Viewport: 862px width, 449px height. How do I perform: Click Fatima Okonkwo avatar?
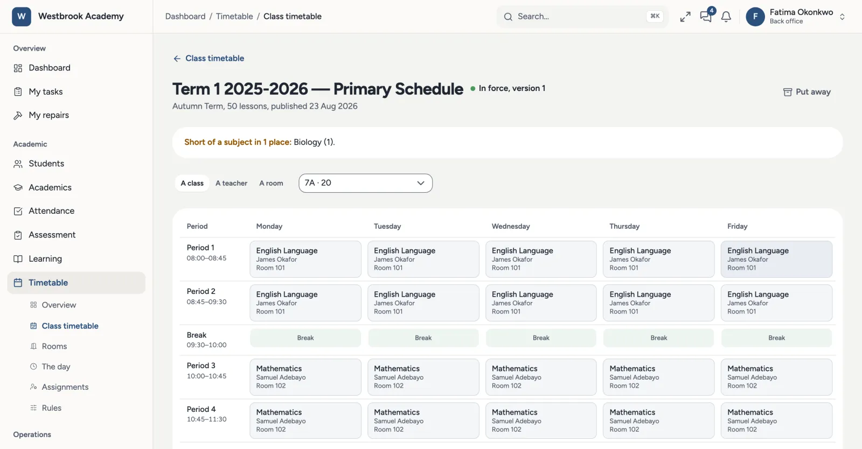click(755, 17)
